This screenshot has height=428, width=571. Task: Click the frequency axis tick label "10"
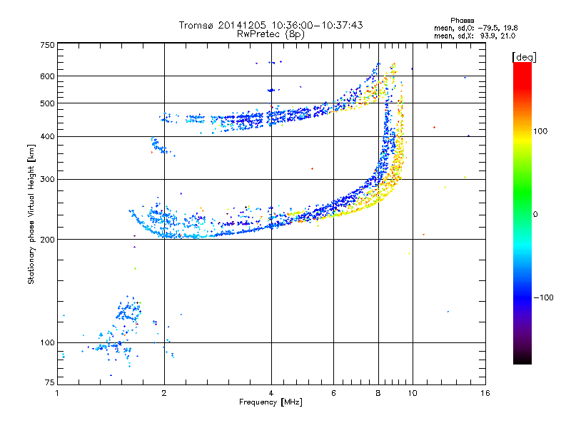tap(413, 393)
